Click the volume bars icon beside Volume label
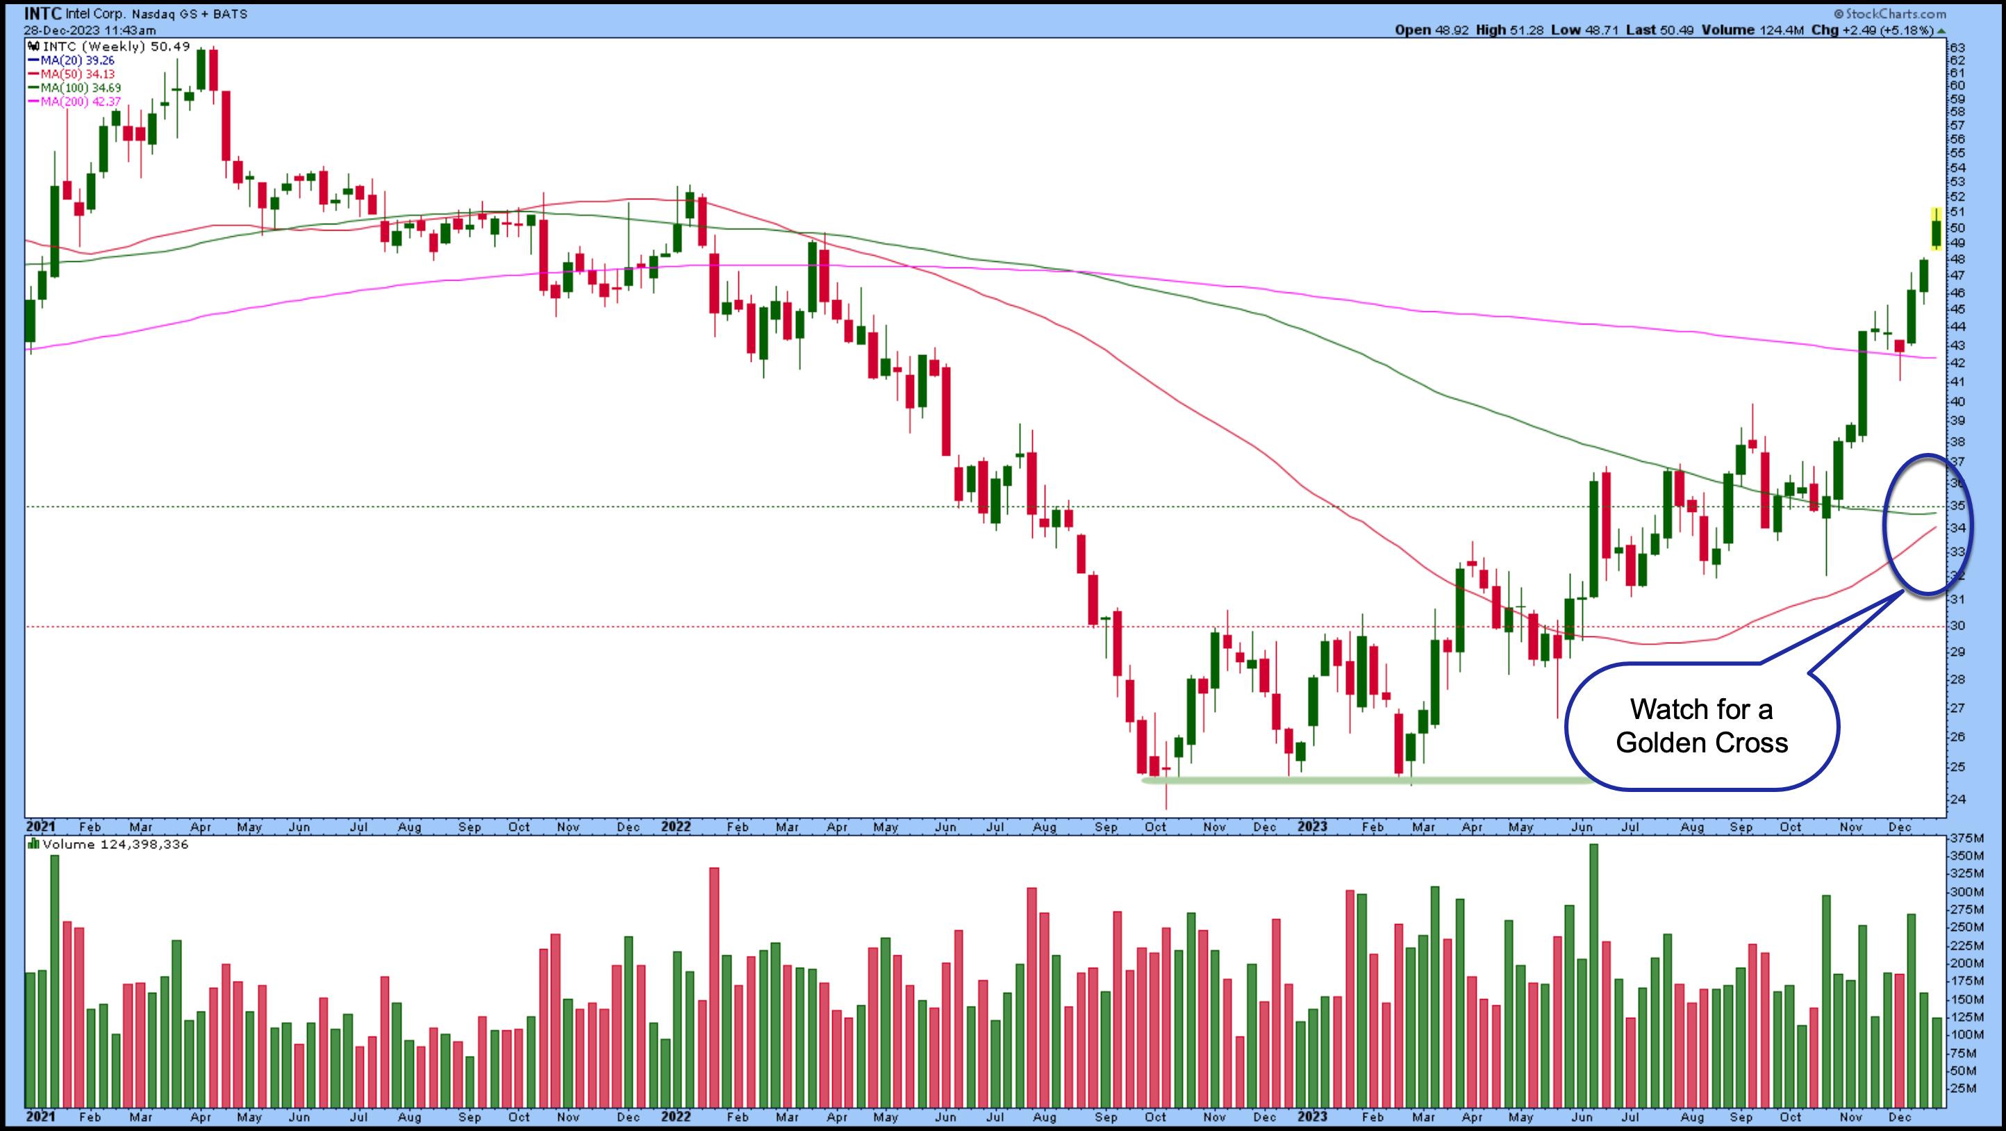The image size is (2006, 1131). (33, 844)
